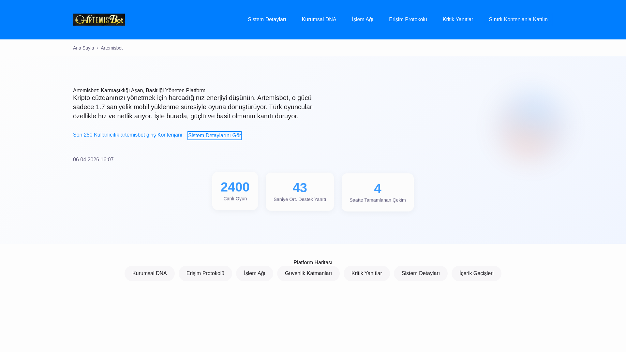Click Sistem Detaylarını Gör button
Screen dimensions: 626x352
[x=215, y=136]
